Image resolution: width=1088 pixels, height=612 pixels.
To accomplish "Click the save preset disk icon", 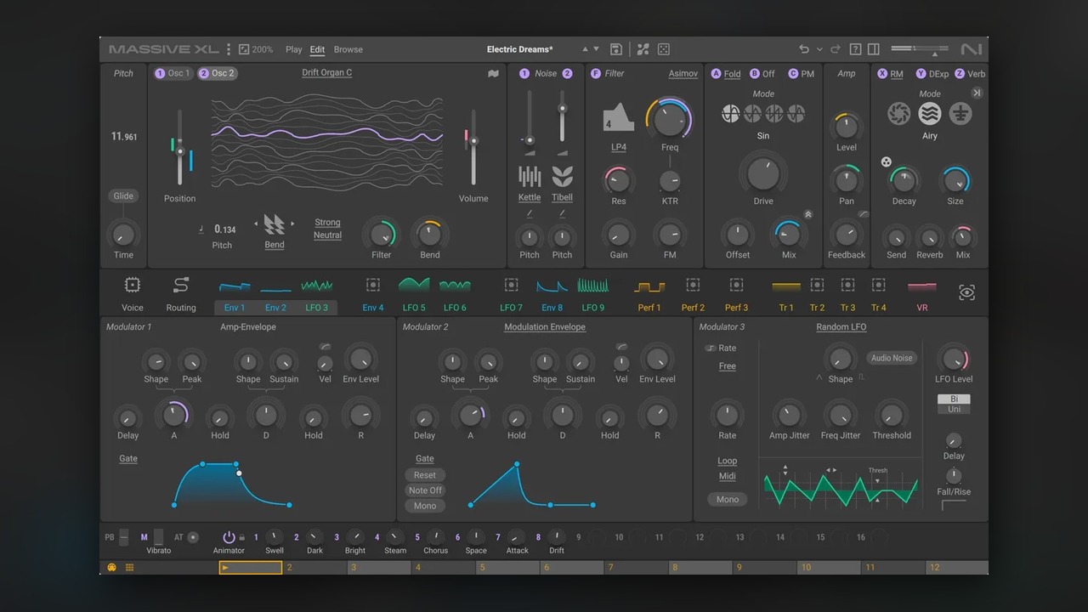I will click(x=616, y=49).
